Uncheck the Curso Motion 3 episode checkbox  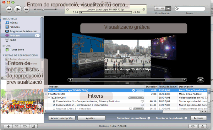54,102
